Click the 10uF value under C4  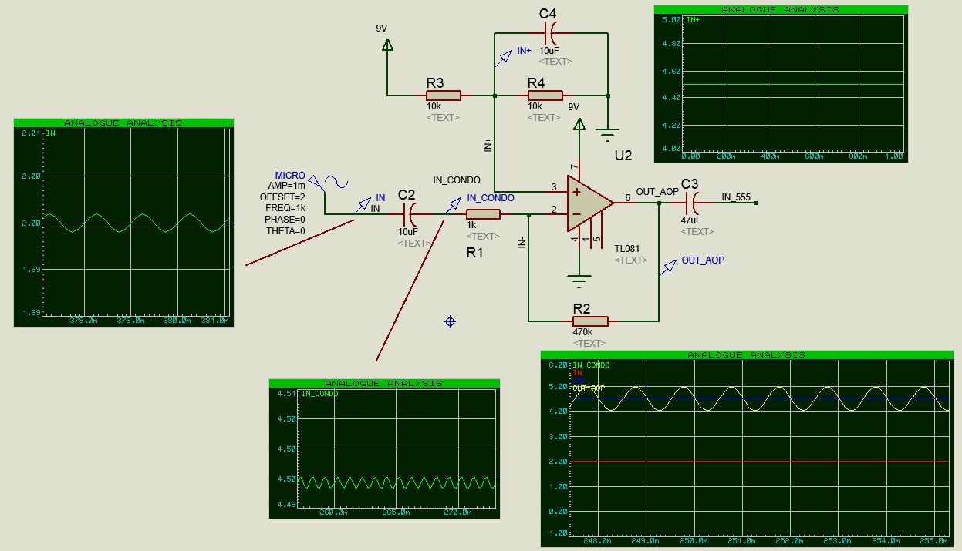click(549, 50)
